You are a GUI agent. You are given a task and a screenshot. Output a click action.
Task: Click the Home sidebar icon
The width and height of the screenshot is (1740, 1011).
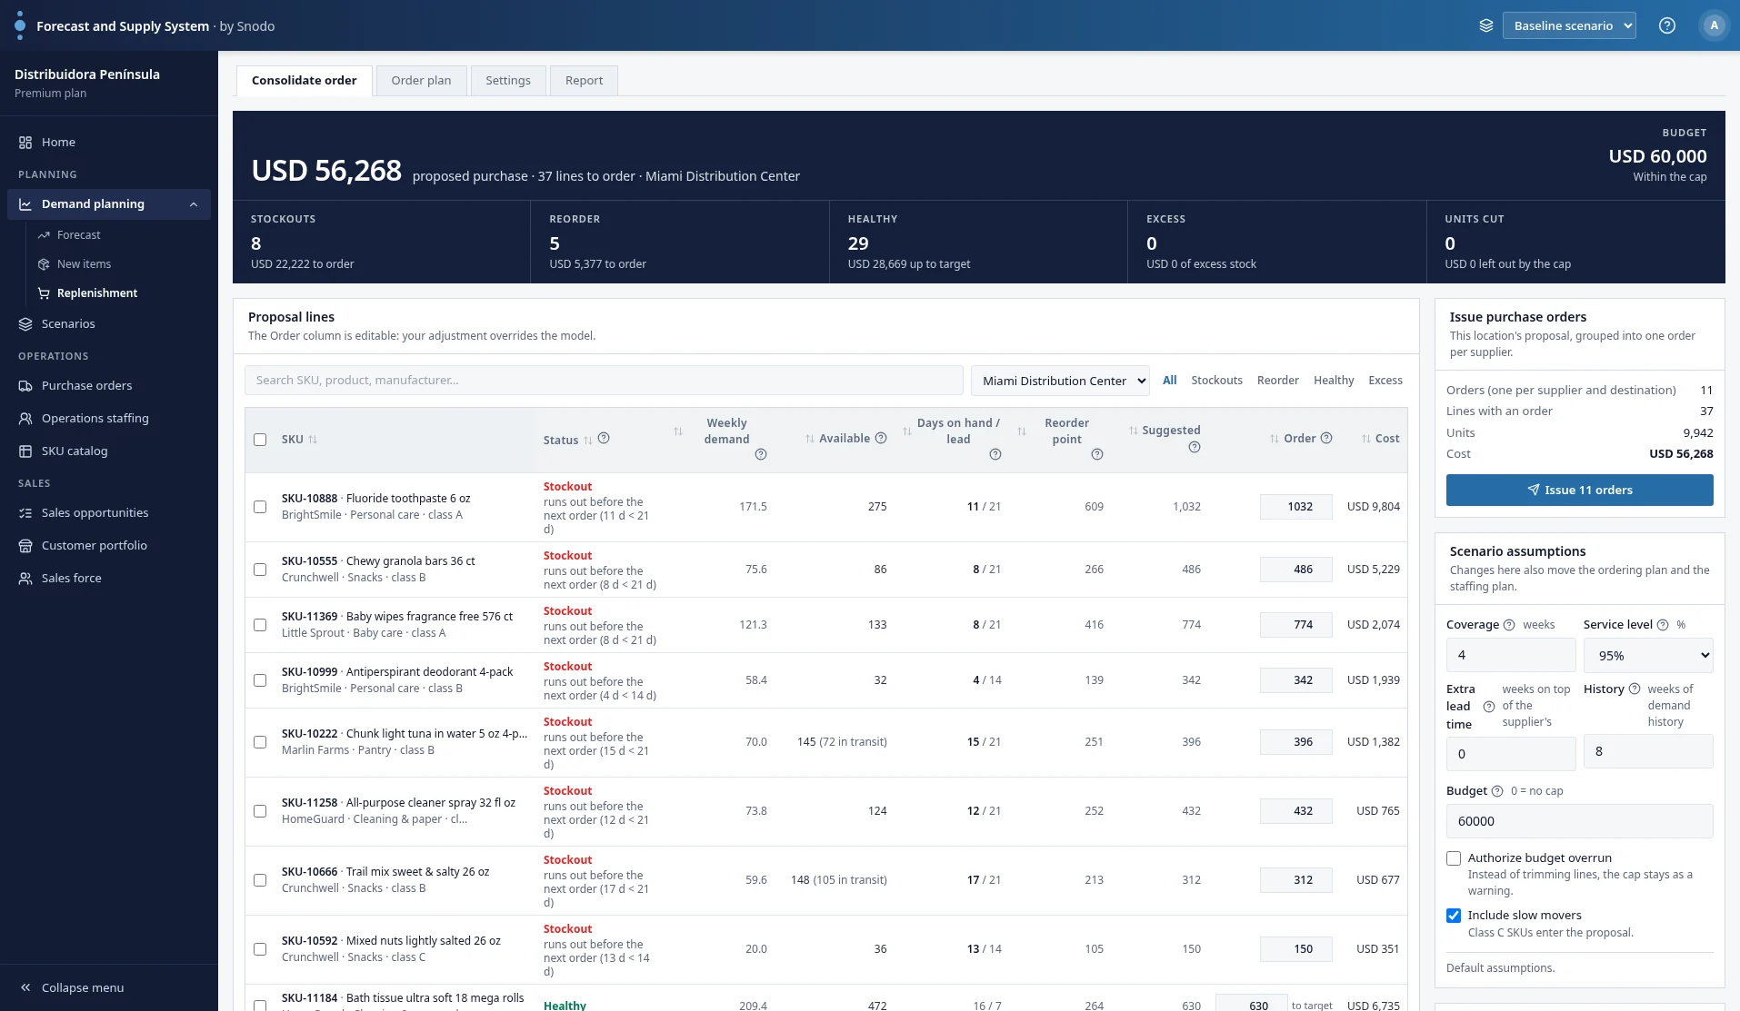[25, 143]
